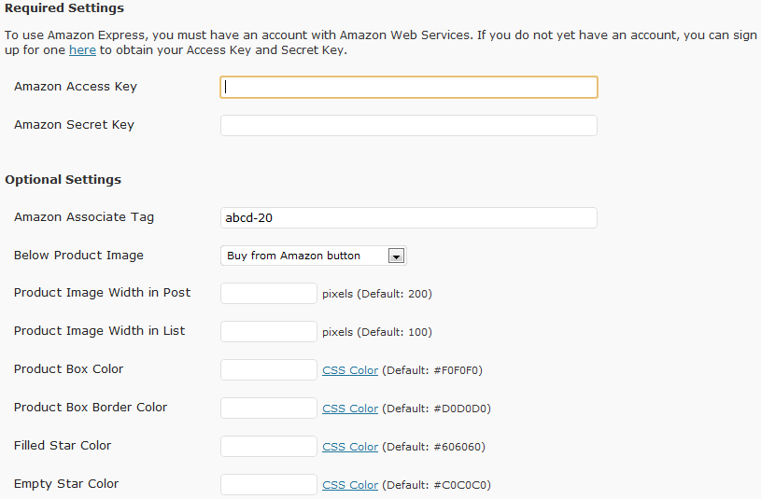Click the 'pixels (Default: 100)' hint text
The width and height of the screenshot is (761, 499).
pyautogui.click(x=377, y=332)
